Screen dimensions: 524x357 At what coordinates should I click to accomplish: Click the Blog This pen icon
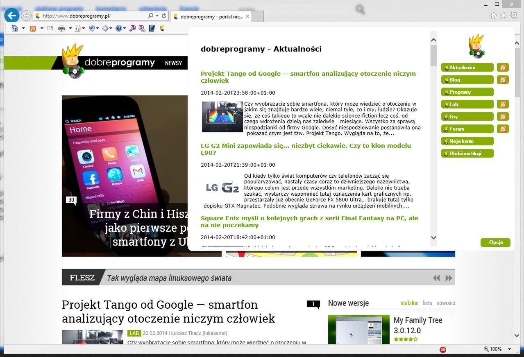click(152, 28)
